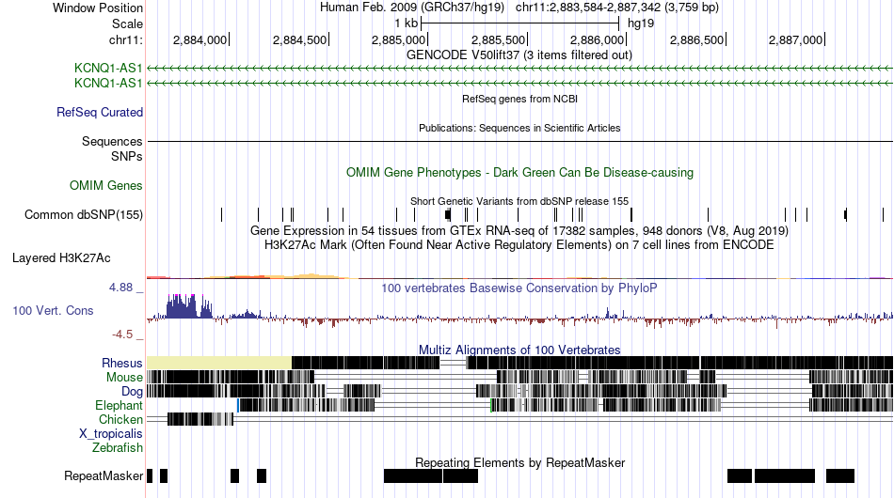The width and height of the screenshot is (894, 498).
Task: Select the Dog alignment label
Action: (x=132, y=392)
